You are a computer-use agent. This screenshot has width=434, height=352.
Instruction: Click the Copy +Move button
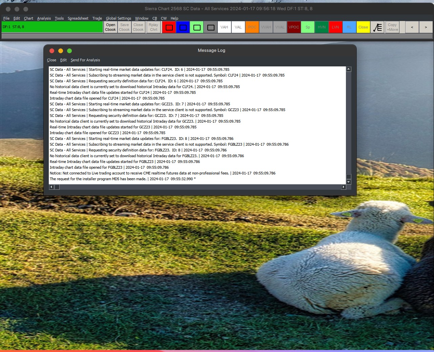392,27
